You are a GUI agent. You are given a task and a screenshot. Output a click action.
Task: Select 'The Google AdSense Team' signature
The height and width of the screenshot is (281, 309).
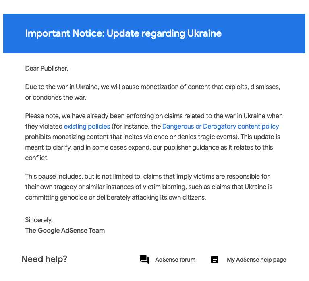(x=65, y=230)
